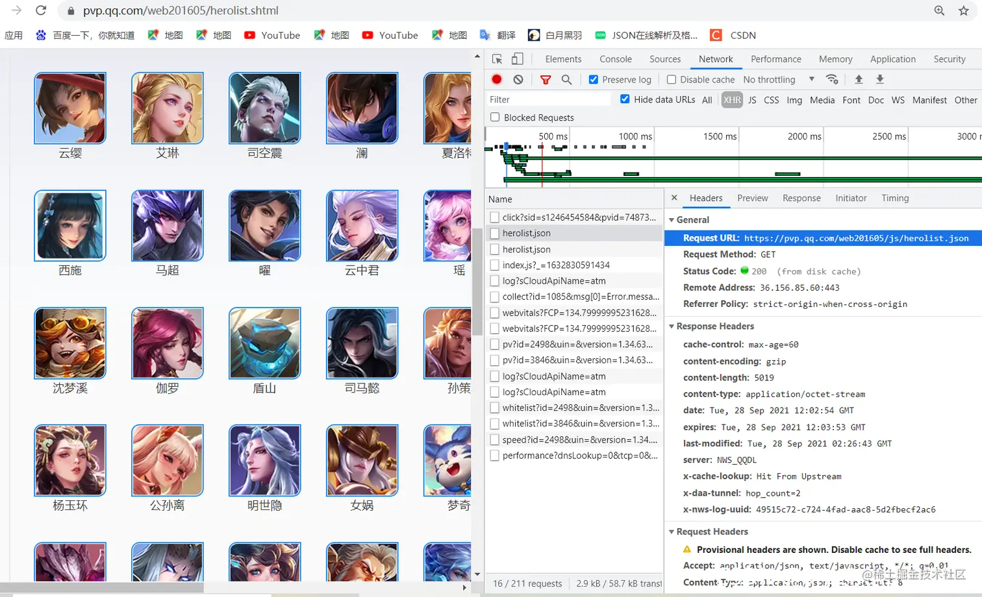Close the request details pane
Image resolution: width=982 pixels, height=597 pixels.
point(674,198)
